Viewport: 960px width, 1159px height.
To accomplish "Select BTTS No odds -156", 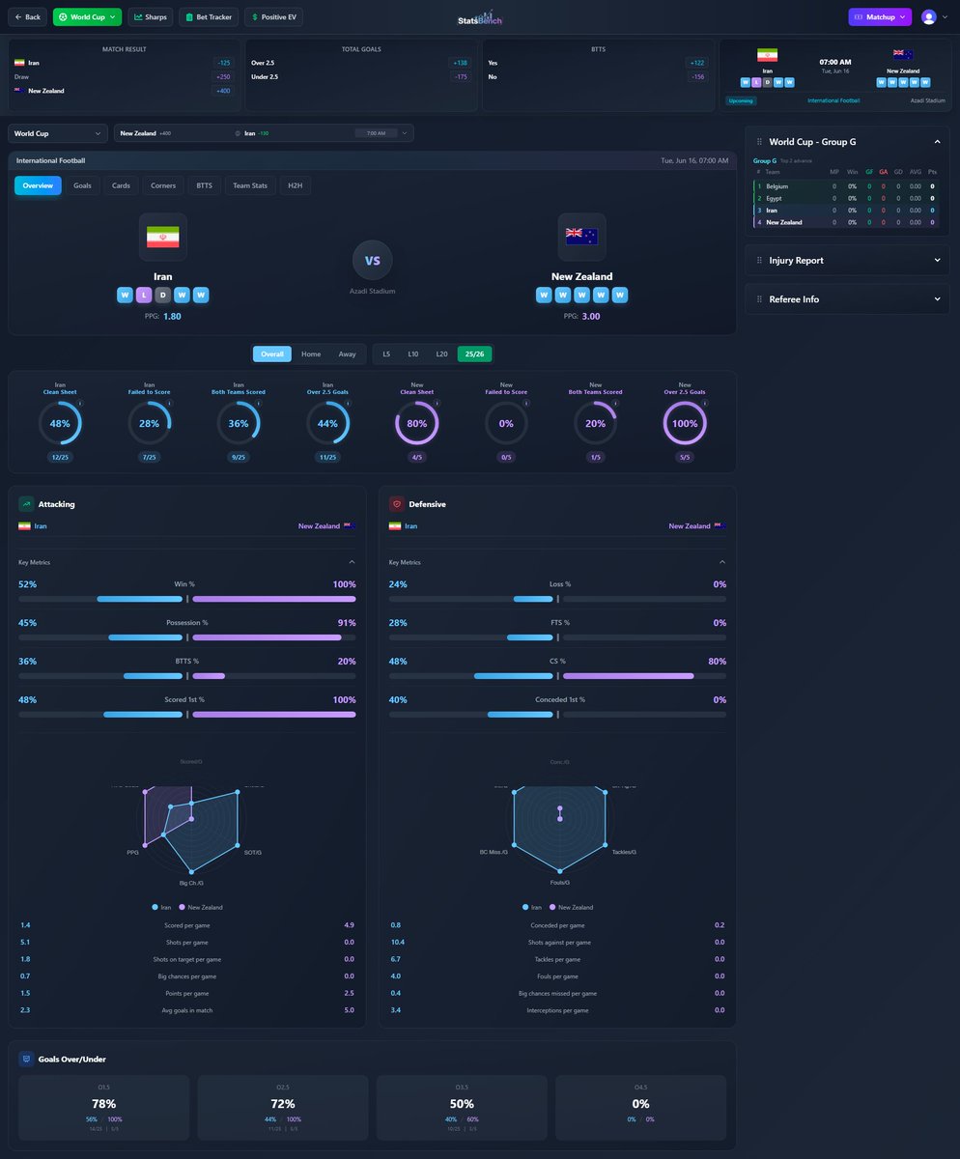I will coord(696,76).
